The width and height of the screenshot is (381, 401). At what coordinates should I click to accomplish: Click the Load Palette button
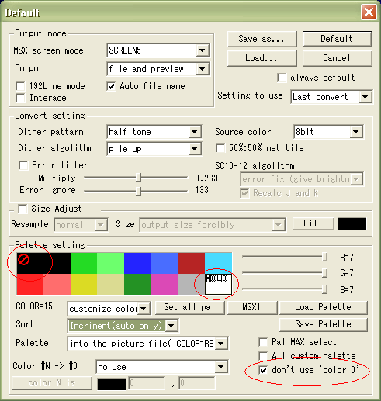(x=323, y=307)
